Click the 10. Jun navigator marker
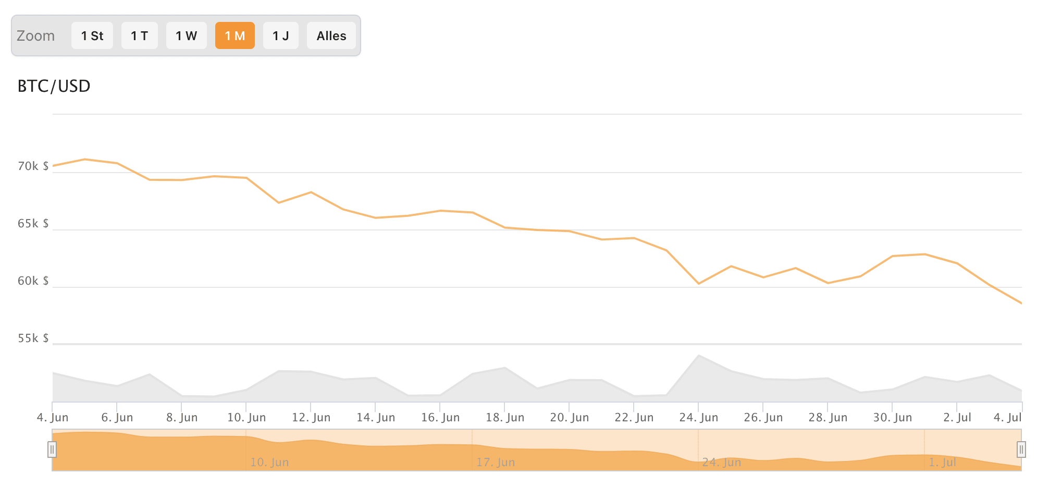Viewport: 1037px width, 486px height. tap(269, 462)
